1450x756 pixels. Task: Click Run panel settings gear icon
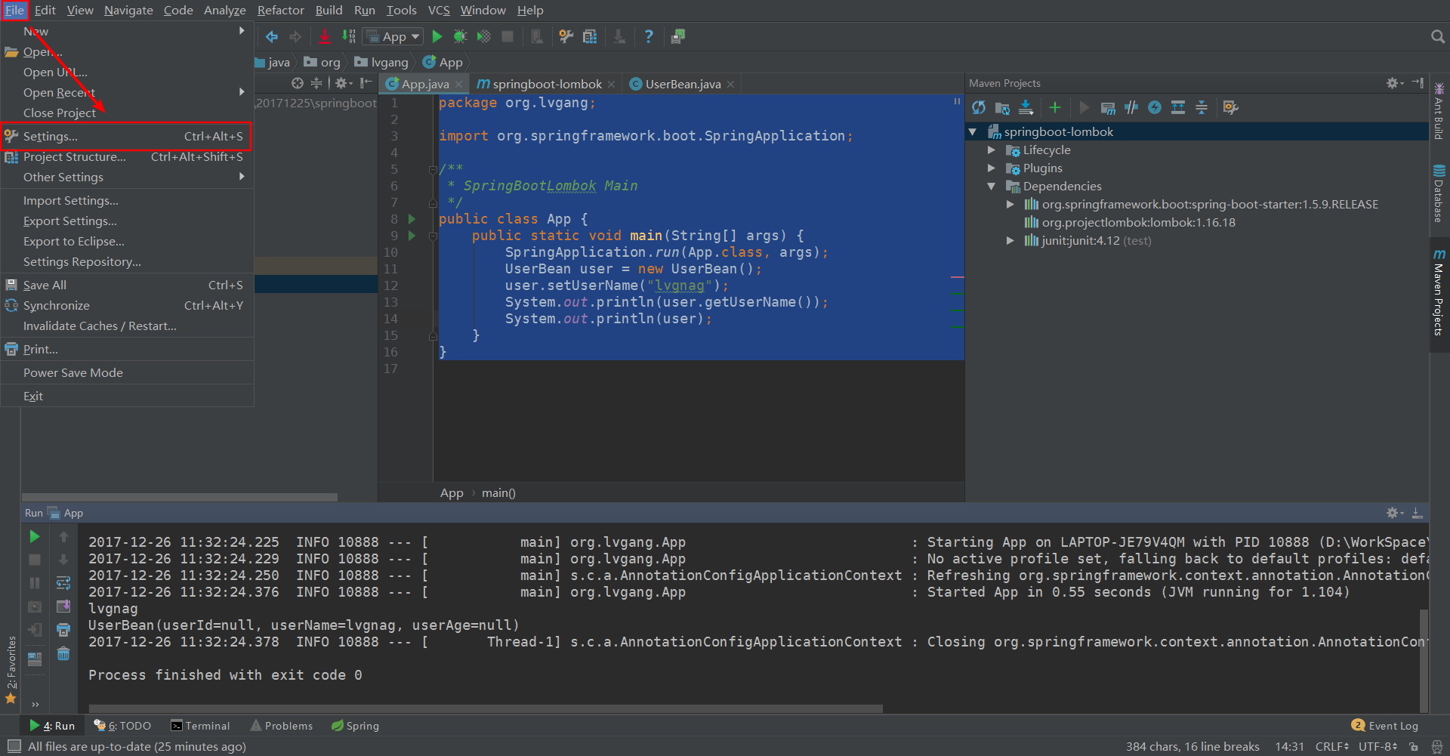point(1394,513)
